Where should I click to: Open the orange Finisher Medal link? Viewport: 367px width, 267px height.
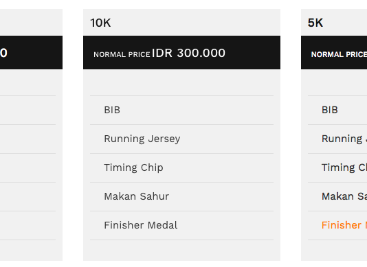click(344, 225)
